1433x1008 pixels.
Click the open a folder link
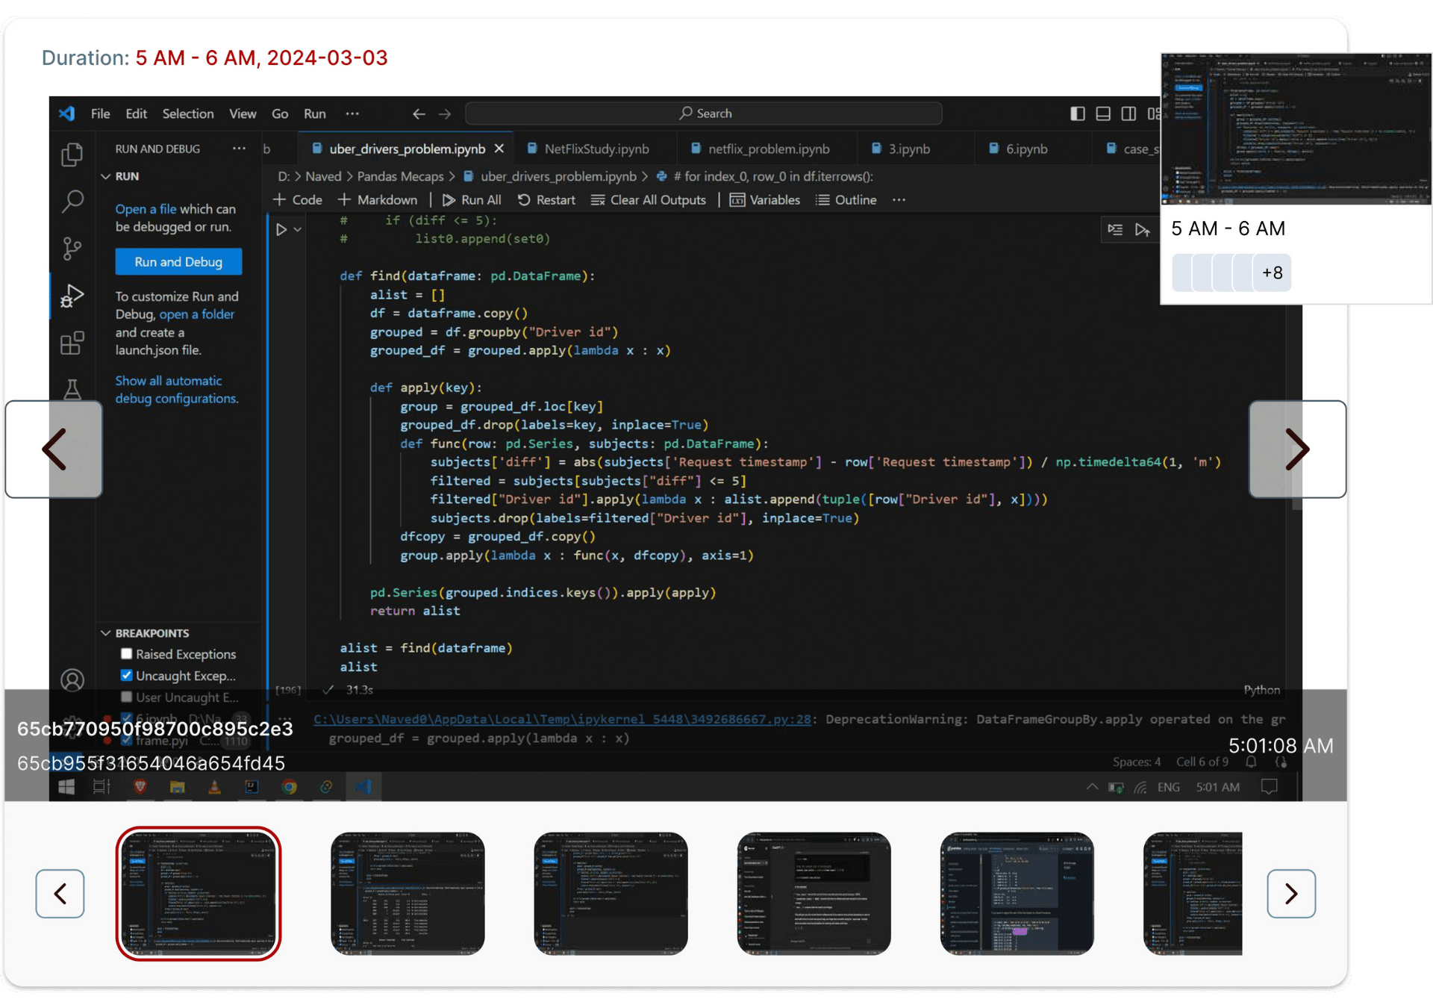(196, 314)
